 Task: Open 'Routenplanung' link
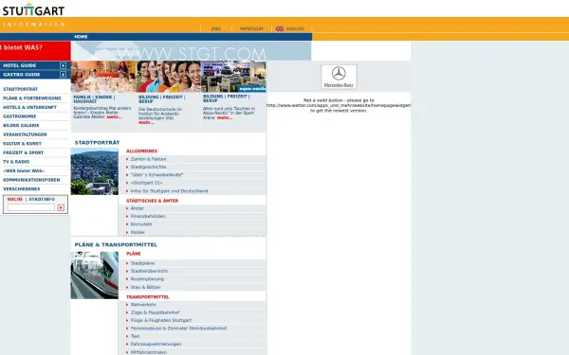tap(147, 279)
